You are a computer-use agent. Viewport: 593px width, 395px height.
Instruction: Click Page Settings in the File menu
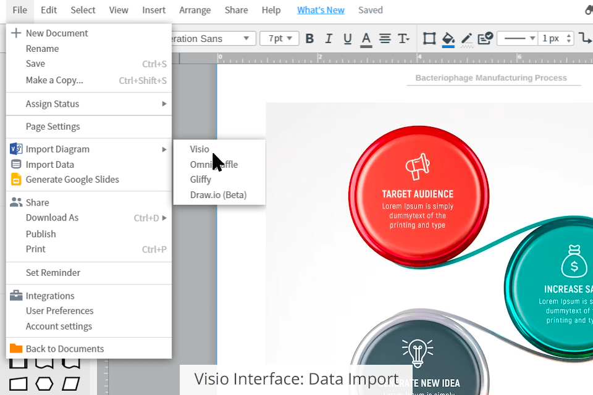coord(53,127)
